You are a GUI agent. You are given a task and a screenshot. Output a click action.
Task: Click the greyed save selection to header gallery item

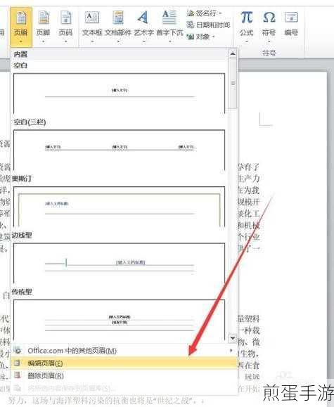124,388
